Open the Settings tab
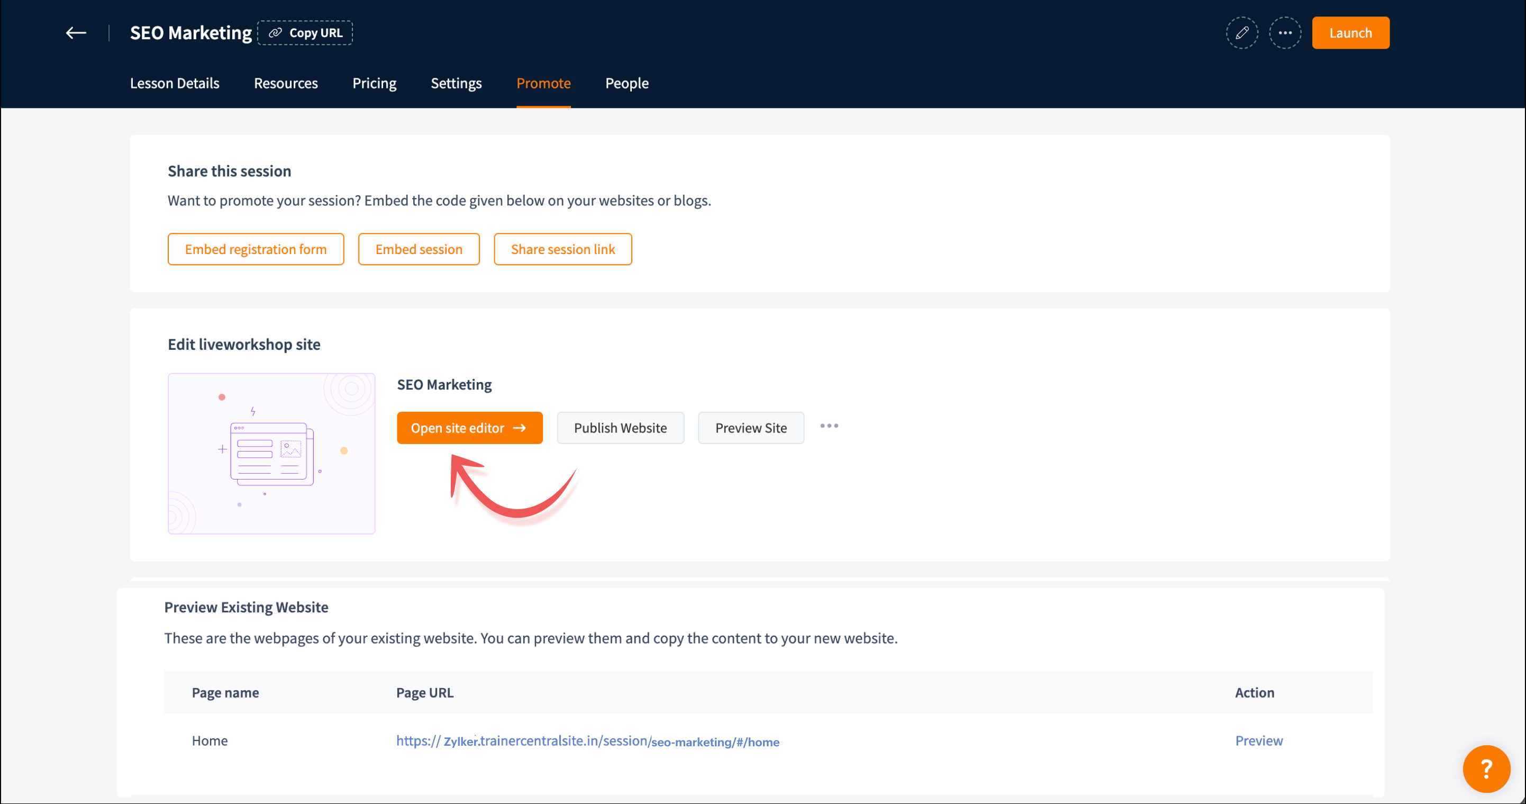The image size is (1526, 804). click(x=456, y=84)
